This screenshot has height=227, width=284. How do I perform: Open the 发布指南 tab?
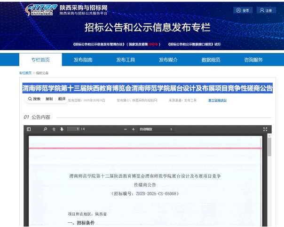pos(83,60)
